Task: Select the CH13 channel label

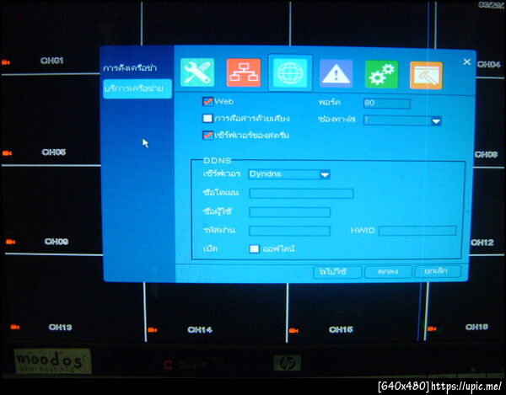Action: click(x=61, y=328)
